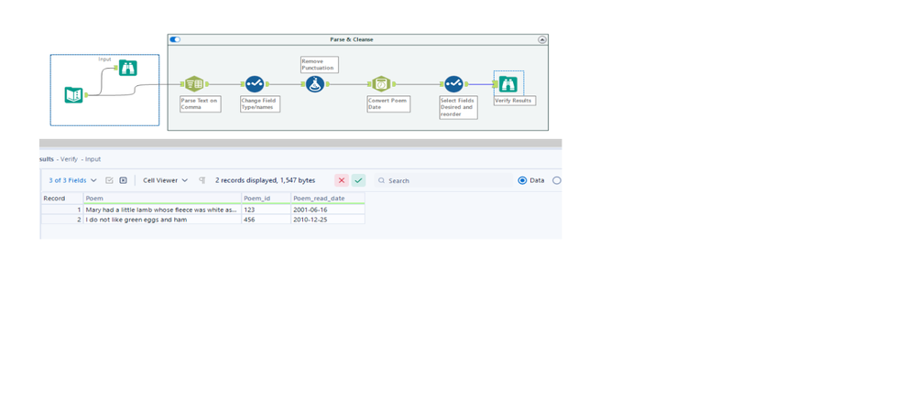Image resolution: width=915 pixels, height=409 pixels.
Task: Select the Select Fields Desired and reorder tool
Action: click(453, 84)
